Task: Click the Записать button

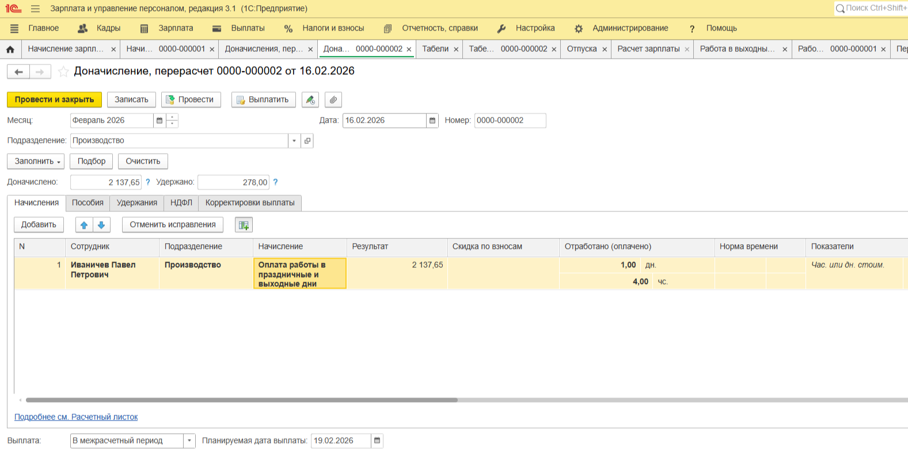Action: [131, 100]
